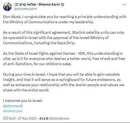Click the 47,4 B view count
The width and height of the screenshot is (130, 123).
click(x=44, y=118)
